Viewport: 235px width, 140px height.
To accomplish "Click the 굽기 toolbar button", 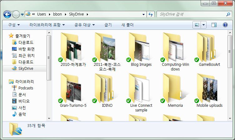I will click(x=108, y=25).
